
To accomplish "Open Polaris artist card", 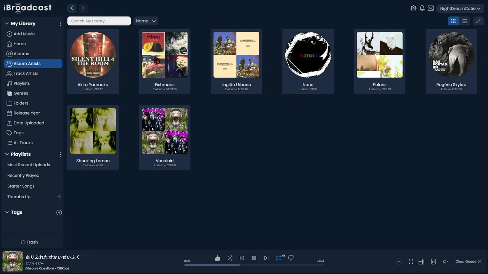I will 380,62.
